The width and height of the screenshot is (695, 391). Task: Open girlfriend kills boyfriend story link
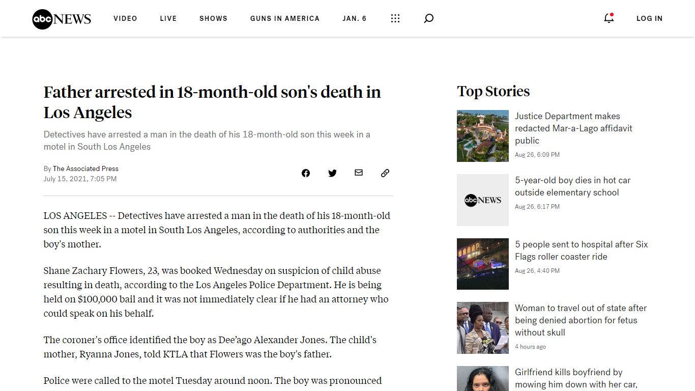pos(576,378)
